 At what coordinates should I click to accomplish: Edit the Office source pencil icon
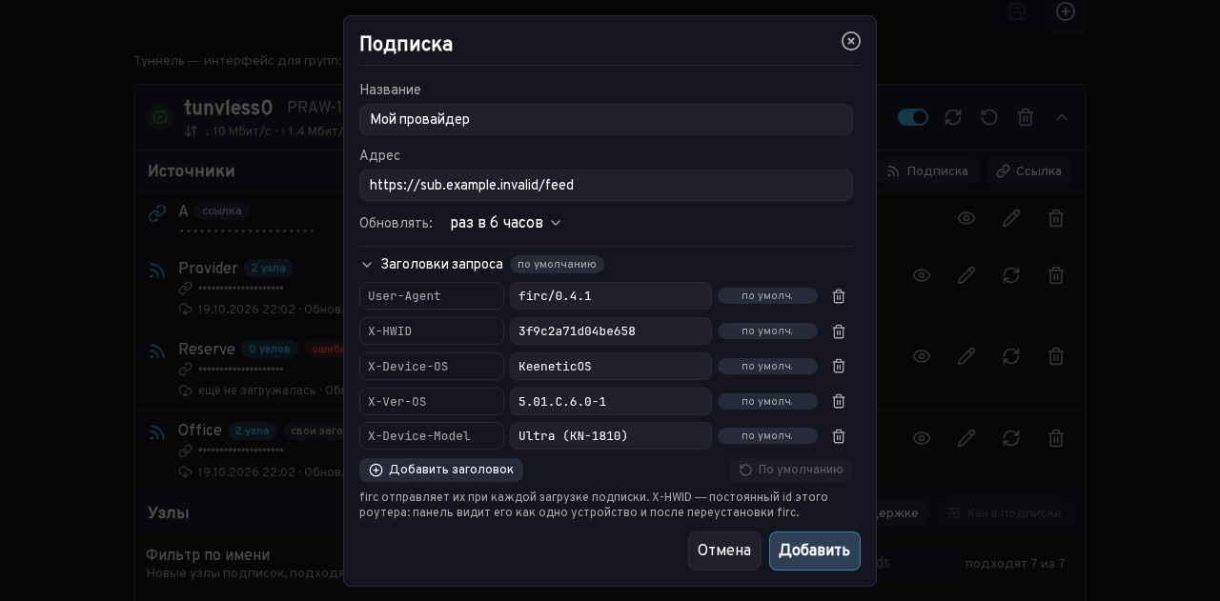[966, 438]
